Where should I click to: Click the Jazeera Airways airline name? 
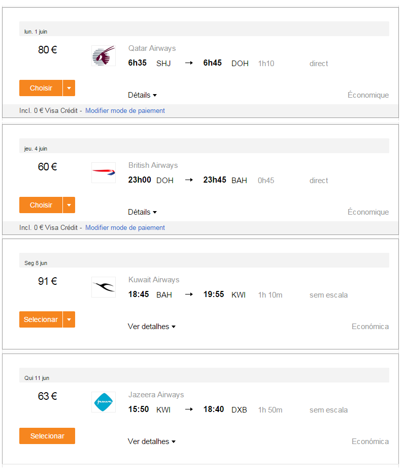[156, 395]
